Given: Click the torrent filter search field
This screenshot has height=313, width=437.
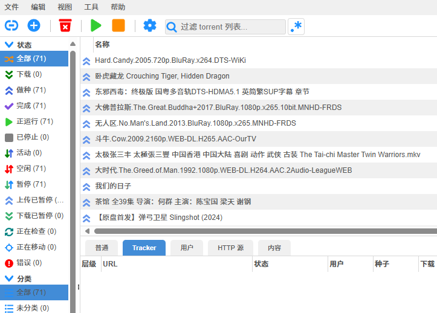Looking at the screenshot, I should 231,27.
